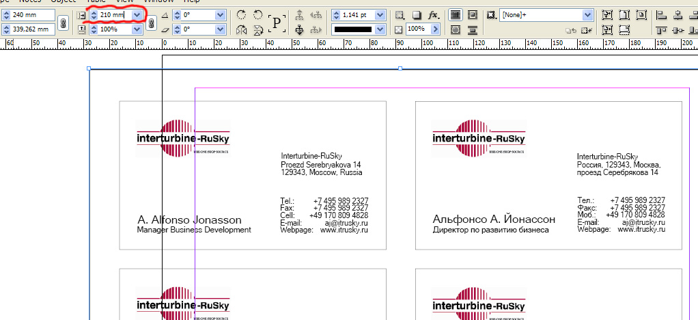Enable wrap around object shape

(x=455, y=30)
